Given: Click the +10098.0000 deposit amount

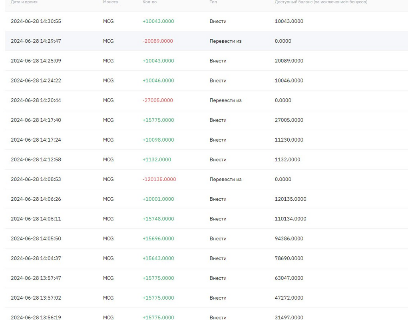Looking at the screenshot, I should [158, 140].
